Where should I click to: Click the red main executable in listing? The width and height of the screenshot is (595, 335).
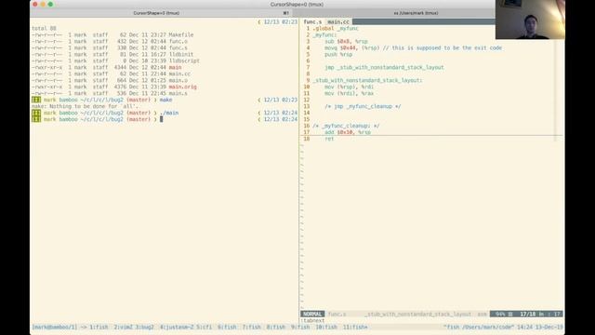(175, 67)
